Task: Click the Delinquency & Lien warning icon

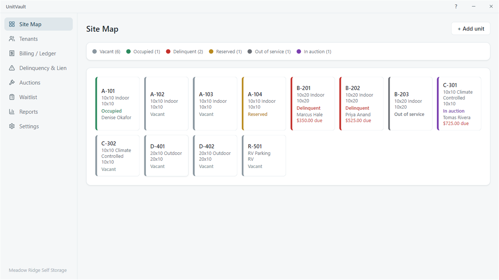Action: click(x=12, y=68)
